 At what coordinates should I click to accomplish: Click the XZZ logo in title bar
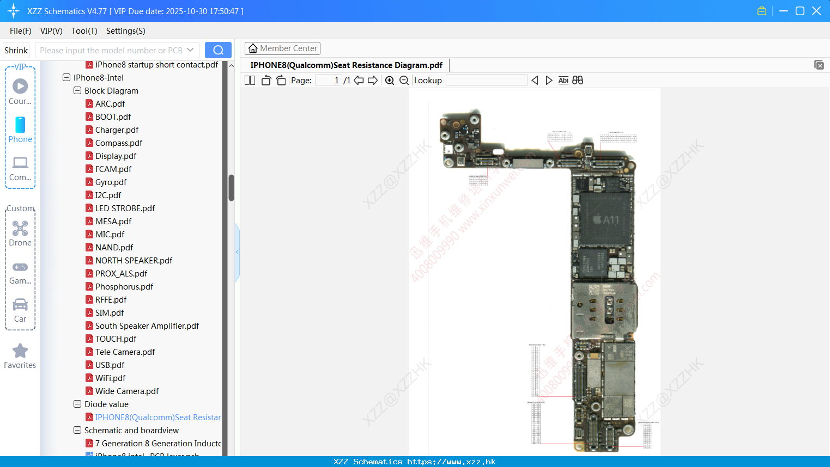(x=14, y=11)
